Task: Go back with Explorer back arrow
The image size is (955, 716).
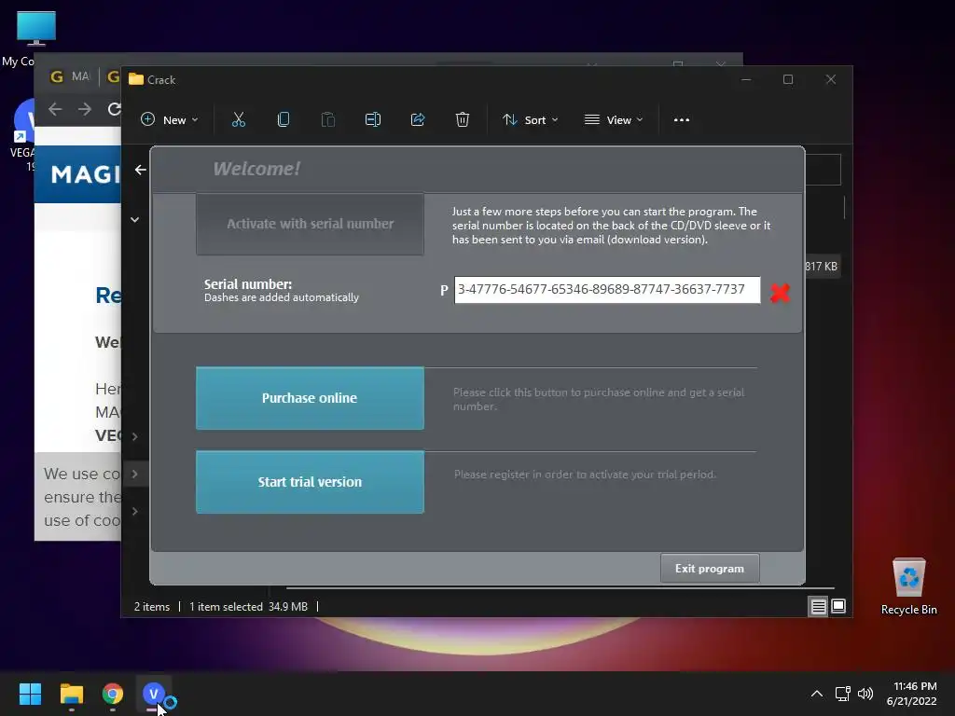Action: point(141,170)
